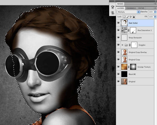This screenshot has height=125, width=157.
Task: Toggle visibility of Black BG layer
Action: (118, 74)
